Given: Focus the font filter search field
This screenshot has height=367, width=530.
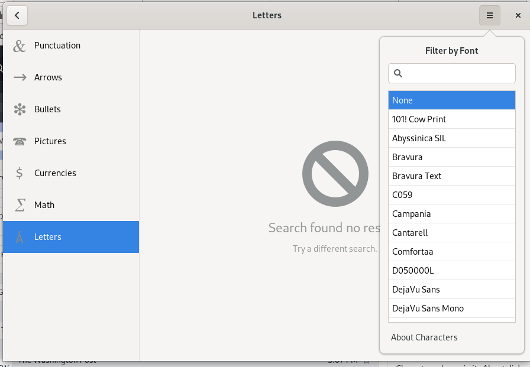Looking at the screenshot, I should 451,73.
